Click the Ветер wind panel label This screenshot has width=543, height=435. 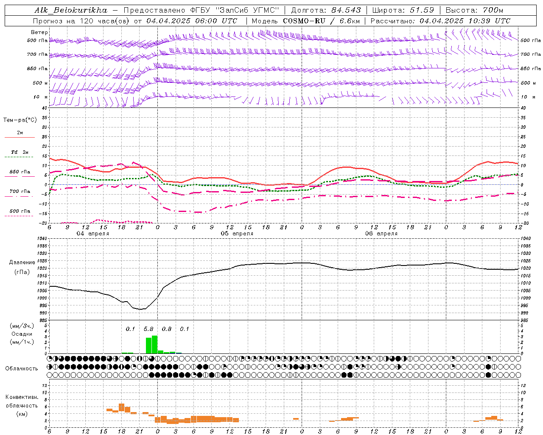pyautogui.click(x=39, y=32)
